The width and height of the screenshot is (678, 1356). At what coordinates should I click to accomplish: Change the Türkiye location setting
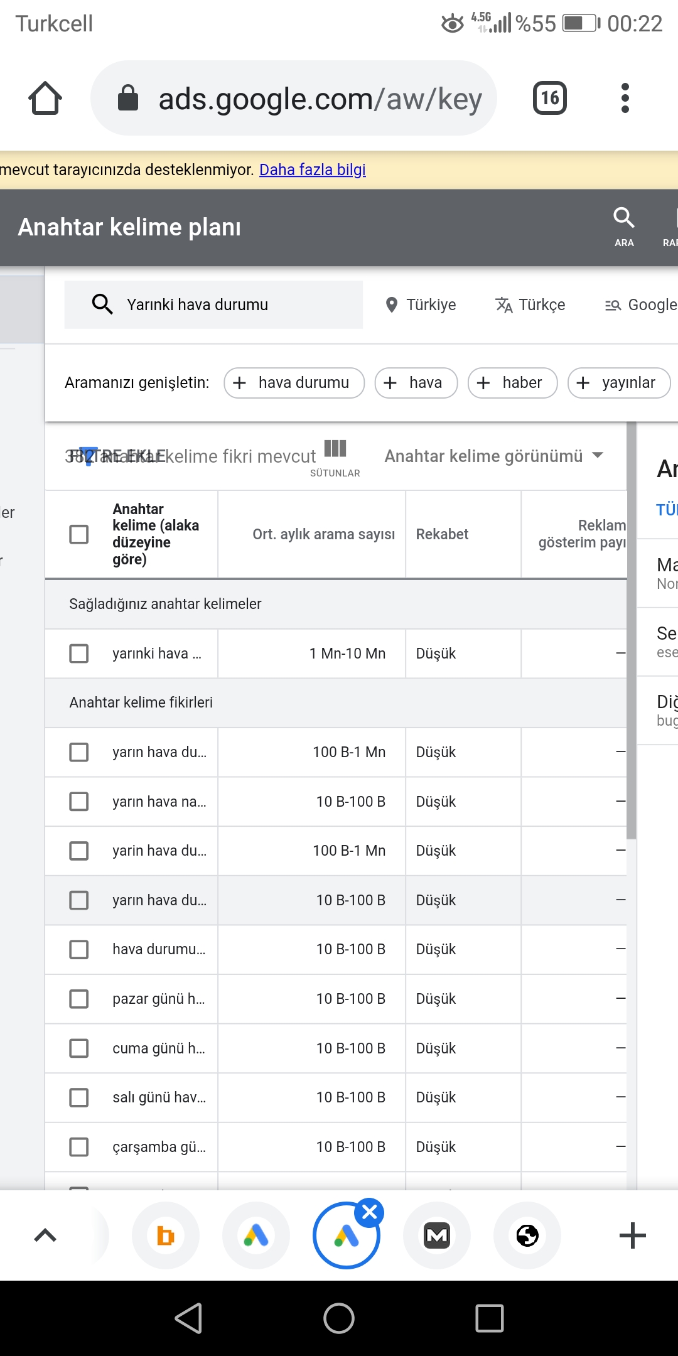[x=421, y=304]
